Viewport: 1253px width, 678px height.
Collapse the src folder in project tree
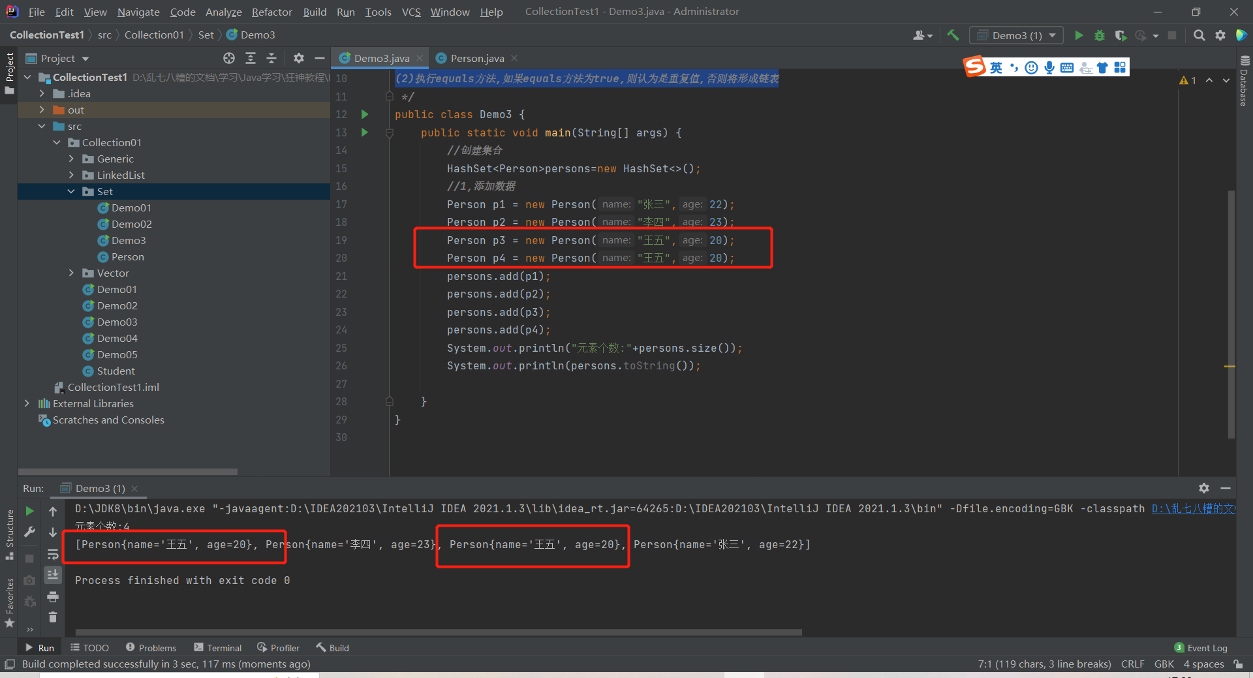tap(42, 126)
